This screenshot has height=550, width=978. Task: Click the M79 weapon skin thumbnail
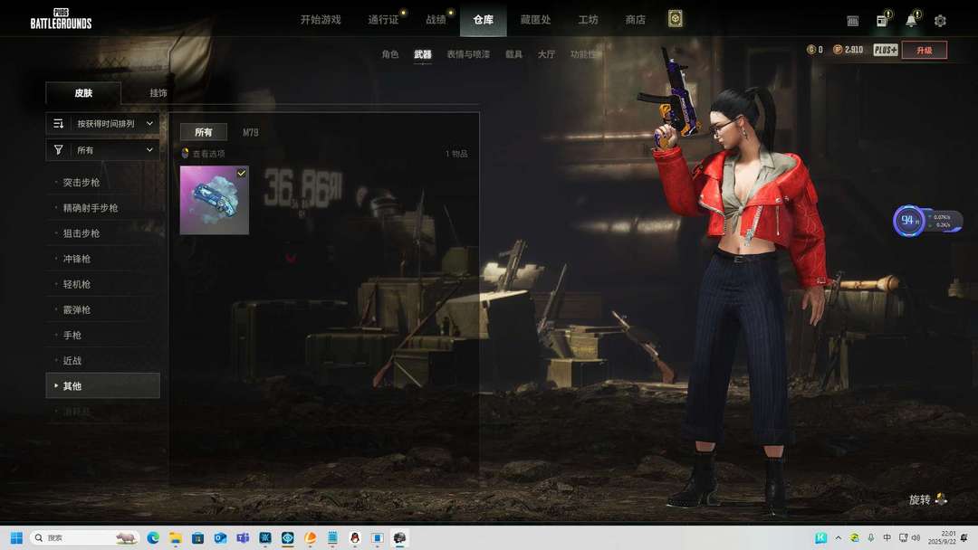(214, 200)
